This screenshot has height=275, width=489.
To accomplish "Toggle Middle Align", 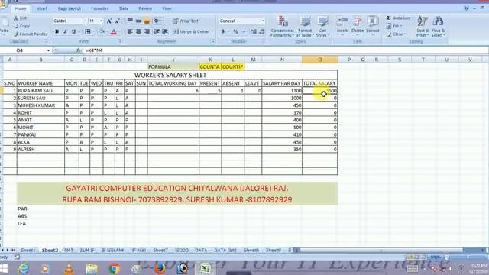I will pyautogui.click(x=138, y=21).
